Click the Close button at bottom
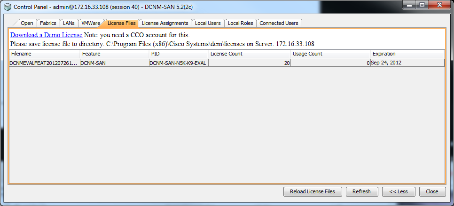This screenshot has height=206, width=454. coord(432,191)
